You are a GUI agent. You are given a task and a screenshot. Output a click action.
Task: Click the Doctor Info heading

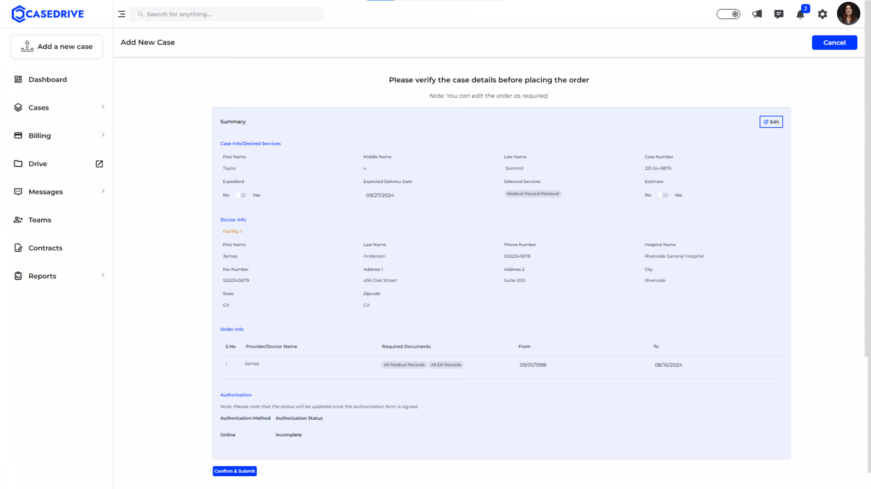pyautogui.click(x=233, y=220)
